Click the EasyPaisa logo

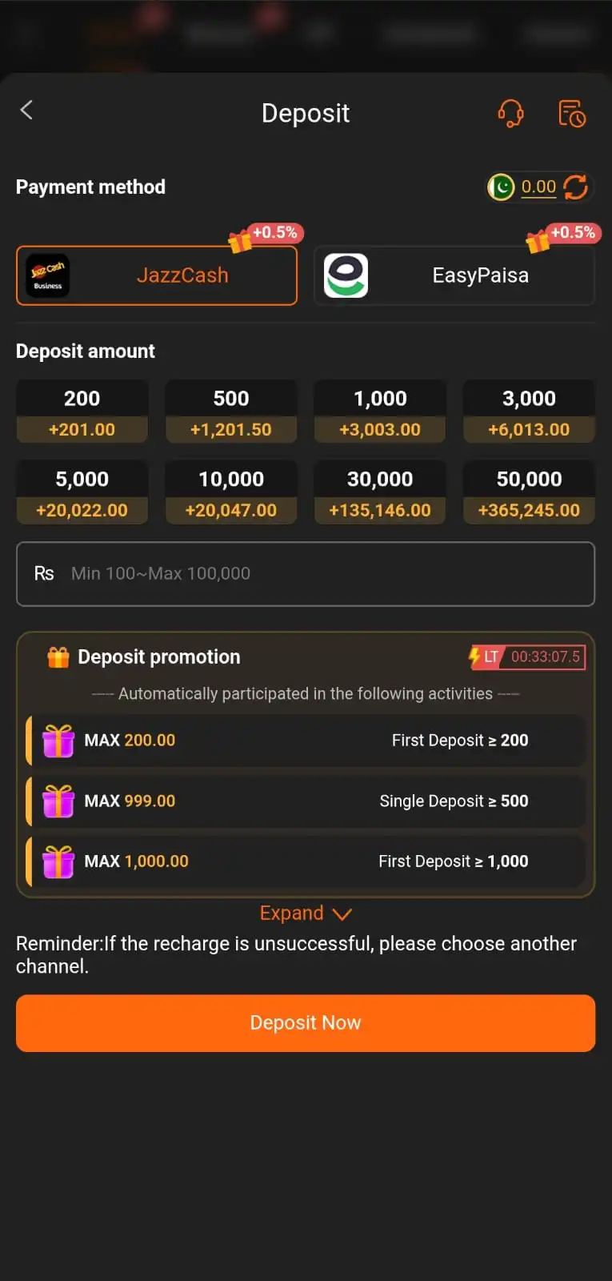click(346, 275)
